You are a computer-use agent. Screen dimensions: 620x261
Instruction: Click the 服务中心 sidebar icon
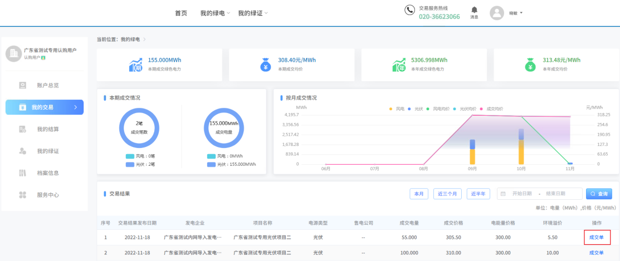[x=23, y=195]
